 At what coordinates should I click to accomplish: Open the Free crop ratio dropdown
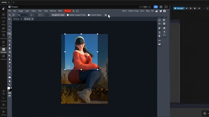(x=23, y=15)
